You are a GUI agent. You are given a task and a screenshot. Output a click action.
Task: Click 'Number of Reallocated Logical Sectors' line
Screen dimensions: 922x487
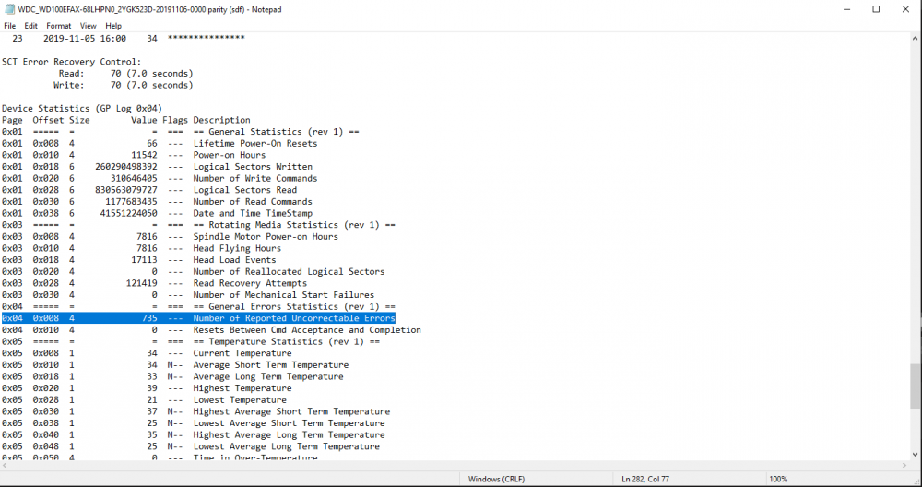pos(193,272)
